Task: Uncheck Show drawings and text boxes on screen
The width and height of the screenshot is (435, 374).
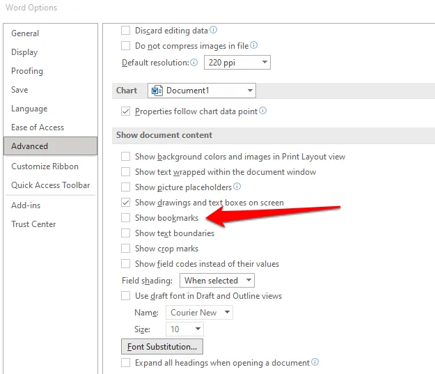Action: coord(126,203)
